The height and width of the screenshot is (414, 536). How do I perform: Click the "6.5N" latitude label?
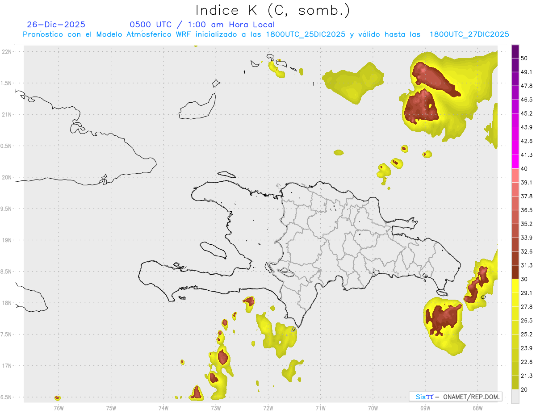click(6, 397)
